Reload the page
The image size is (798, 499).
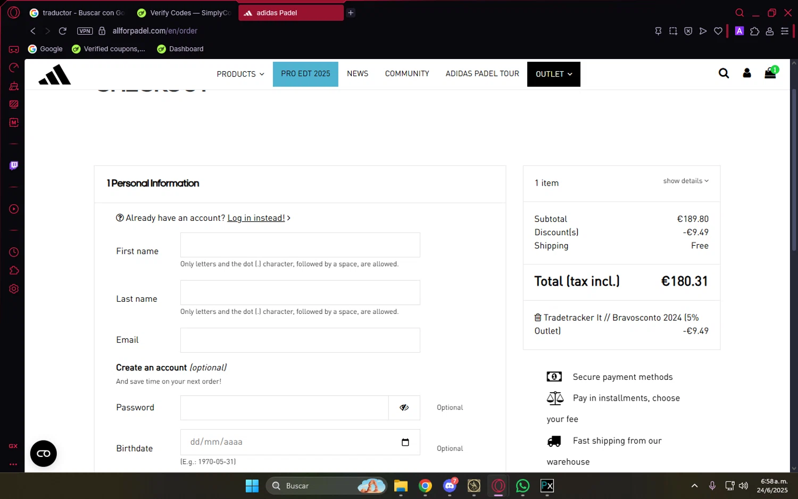[x=62, y=31]
